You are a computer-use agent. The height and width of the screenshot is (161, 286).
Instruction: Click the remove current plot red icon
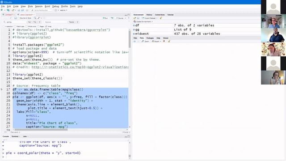pyautogui.click(x=164, y=41)
